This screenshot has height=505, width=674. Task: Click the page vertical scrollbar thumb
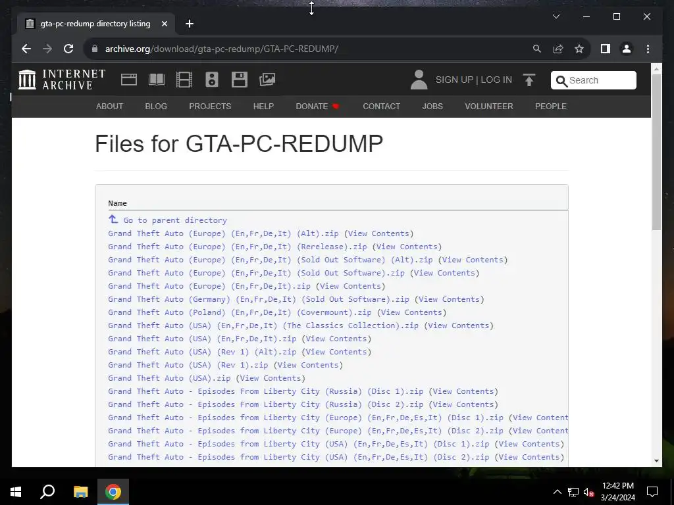point(656,153)
